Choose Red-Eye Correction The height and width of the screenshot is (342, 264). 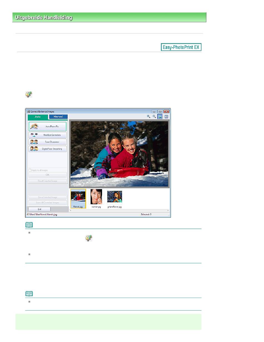pos(48,135)
